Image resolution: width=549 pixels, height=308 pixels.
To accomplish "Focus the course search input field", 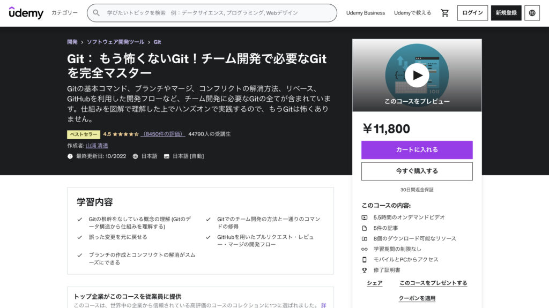I will [212, 13].
